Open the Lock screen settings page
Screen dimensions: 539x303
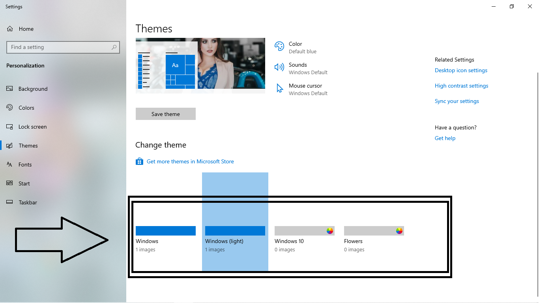tap(63, 127)
